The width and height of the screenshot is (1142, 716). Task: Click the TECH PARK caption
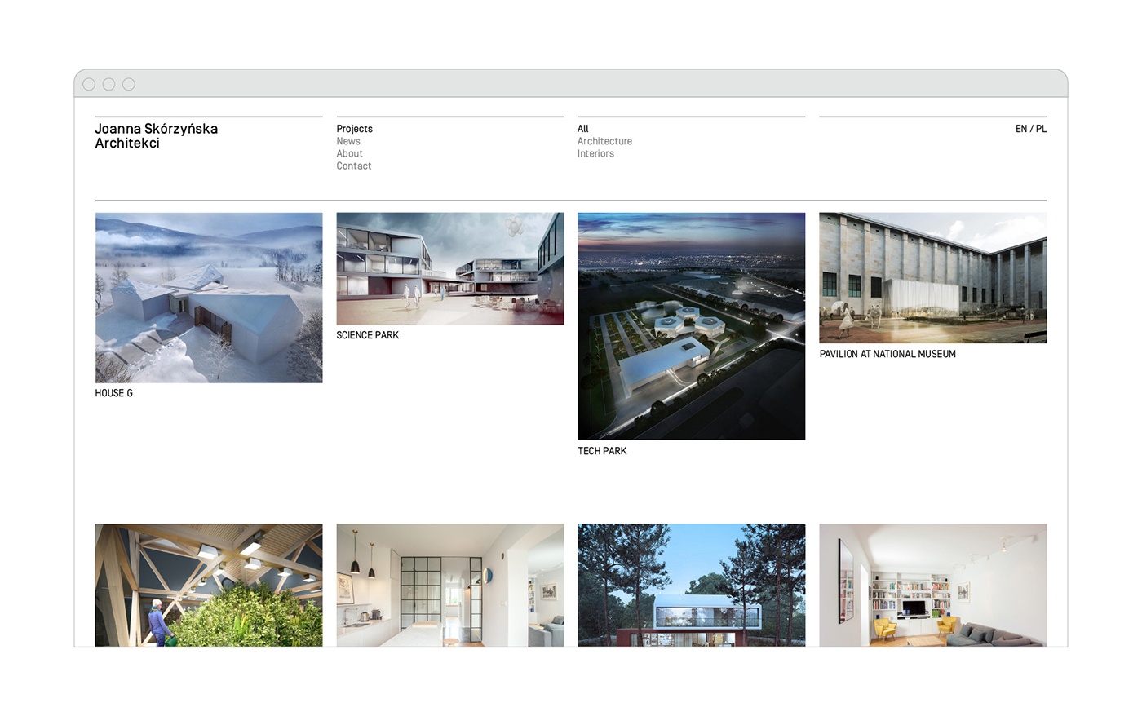coord(602,451)
